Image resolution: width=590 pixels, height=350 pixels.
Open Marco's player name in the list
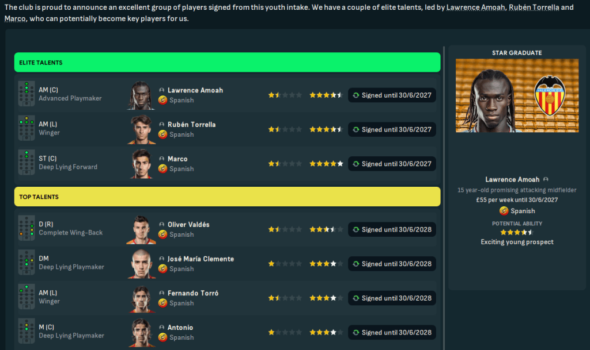click(177, 159)
